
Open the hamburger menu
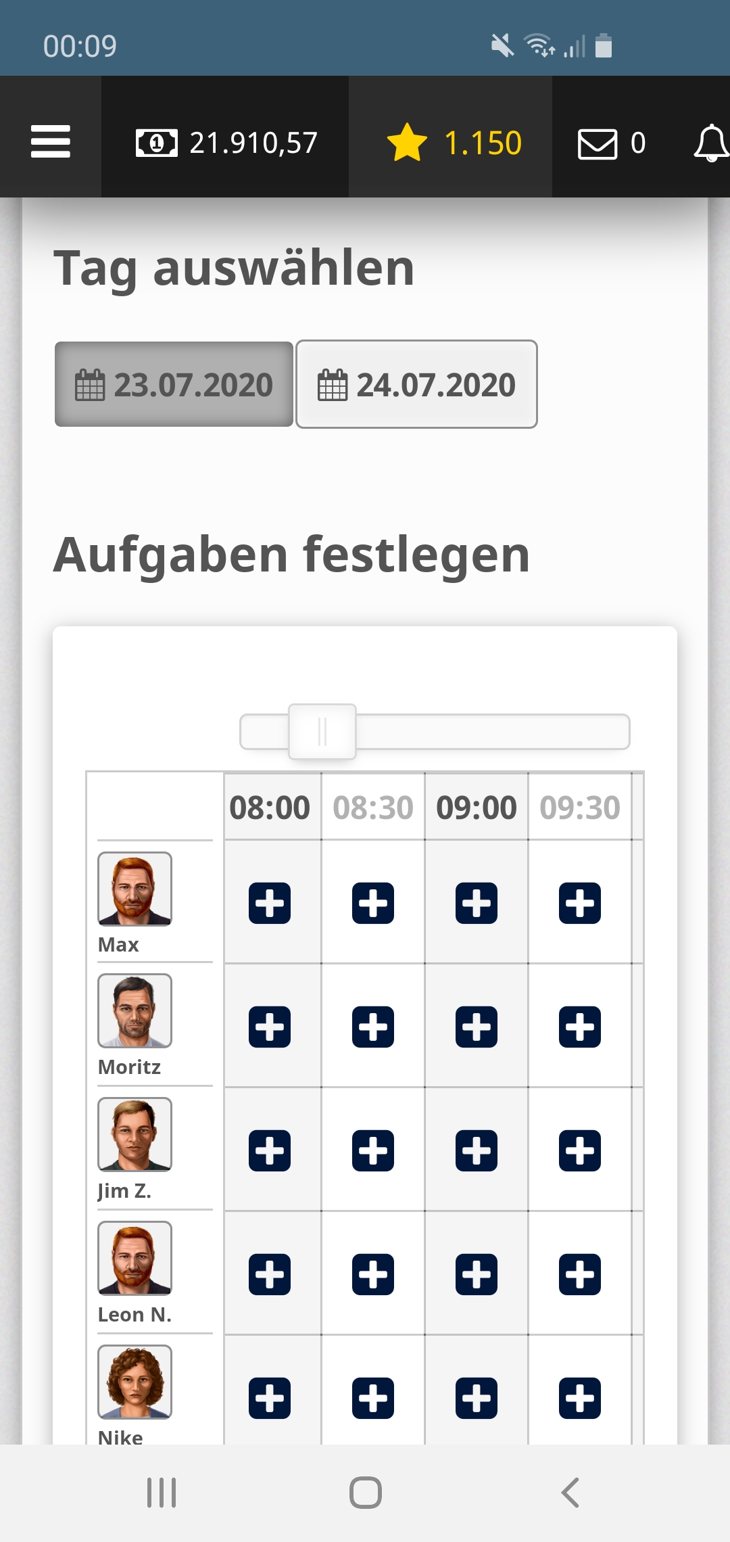(51, 141)
